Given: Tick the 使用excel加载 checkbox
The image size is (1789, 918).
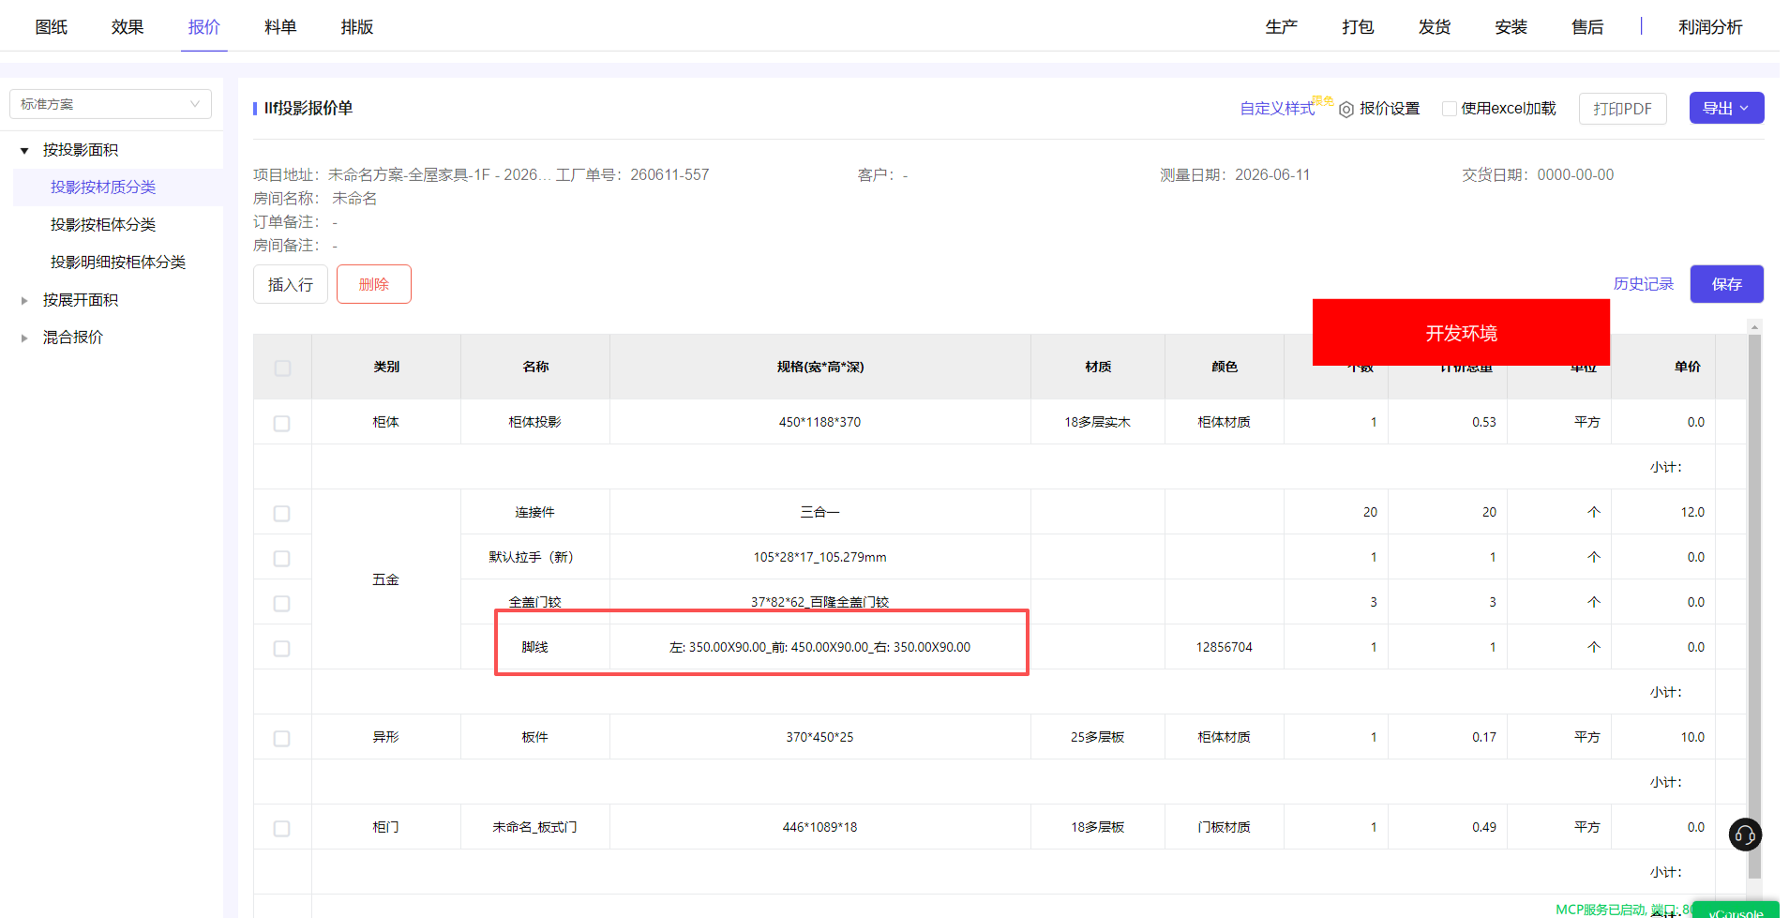Looking at the screenshot, I should point(1450,109).
